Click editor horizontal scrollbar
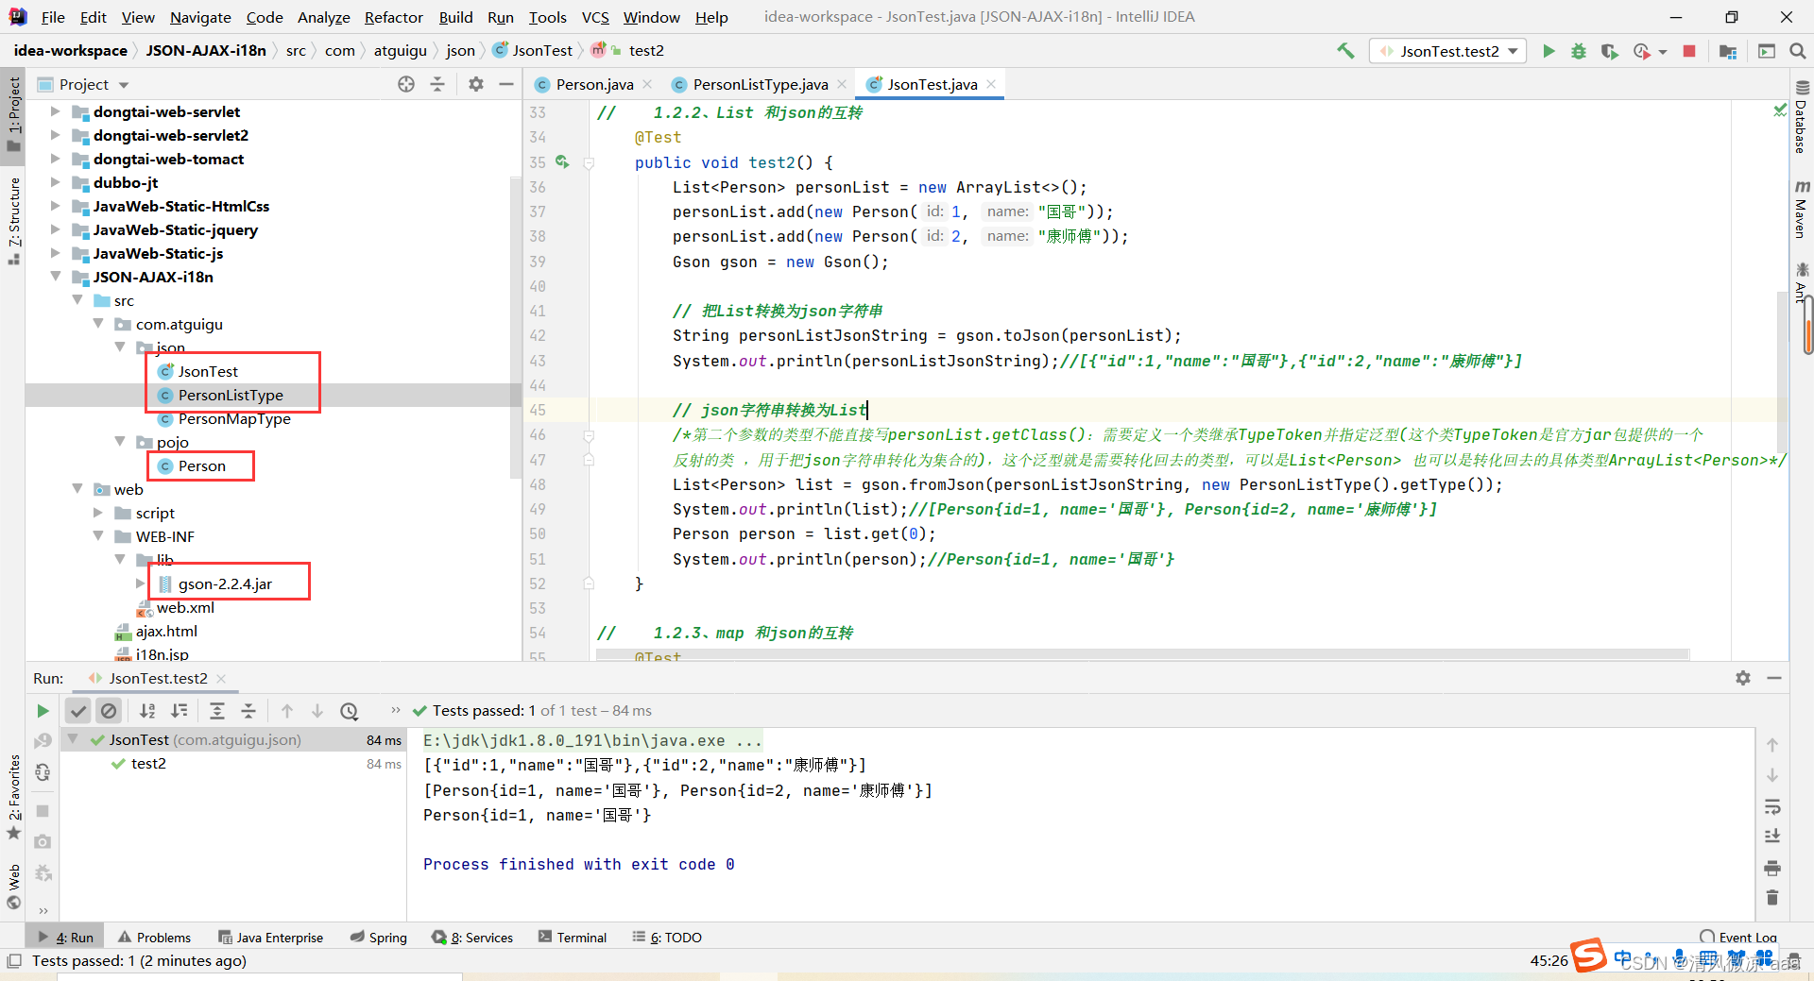The height and width of the screenshot is (981, 1814). [1143, 653]
